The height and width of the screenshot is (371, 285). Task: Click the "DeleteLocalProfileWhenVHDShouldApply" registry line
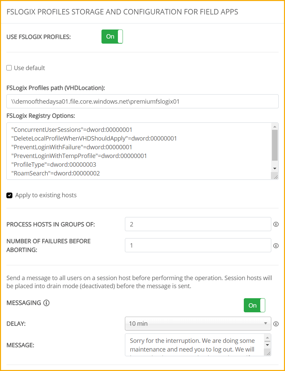tap(94, 139)
